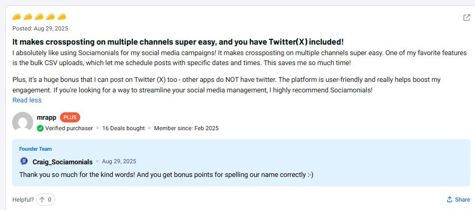Screen dimensions: 475x210
Task: Collapse review with Read less
Action: click(x=27, y=100)
